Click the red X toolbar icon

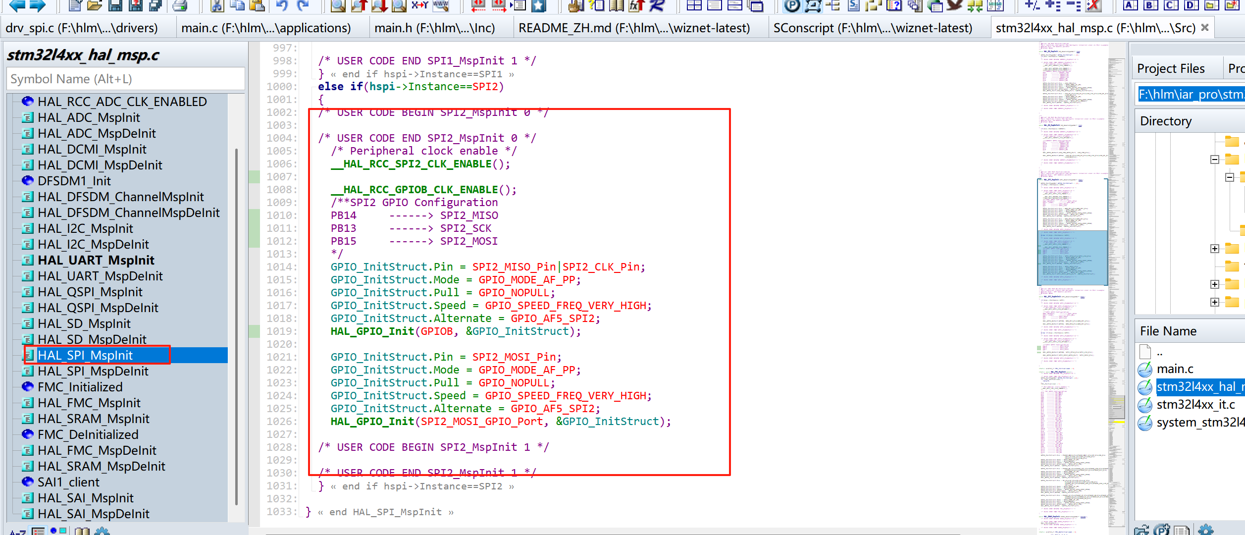pyautogui.click(x=1093, y=5)
